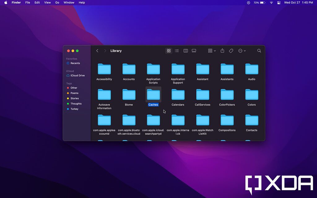
Task: Click the Wi-Fi icon in the menu bar
Action: pyautogui.click(x=271, y=2)
